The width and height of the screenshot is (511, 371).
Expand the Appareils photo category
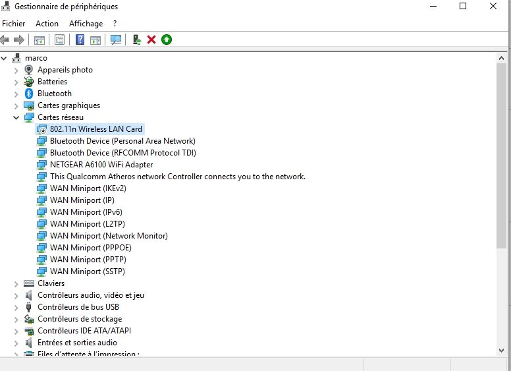(16, 71)
